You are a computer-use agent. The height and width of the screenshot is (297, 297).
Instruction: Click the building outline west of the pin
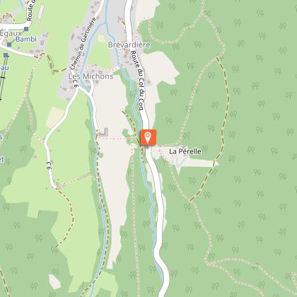pos(103,133)
